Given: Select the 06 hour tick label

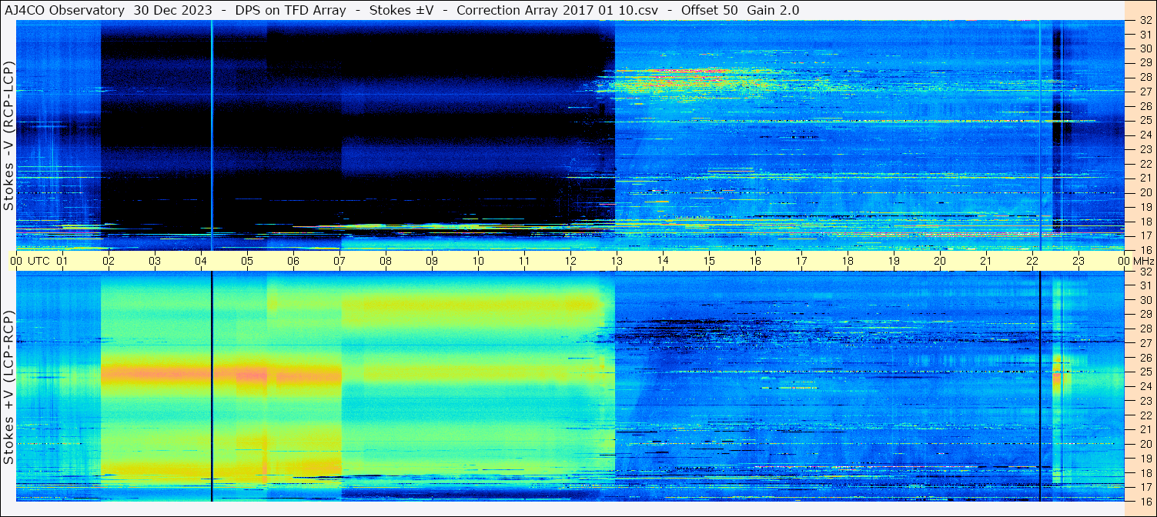Looking at the screenshot, I should pyautogui.click(x=293, y=261).
